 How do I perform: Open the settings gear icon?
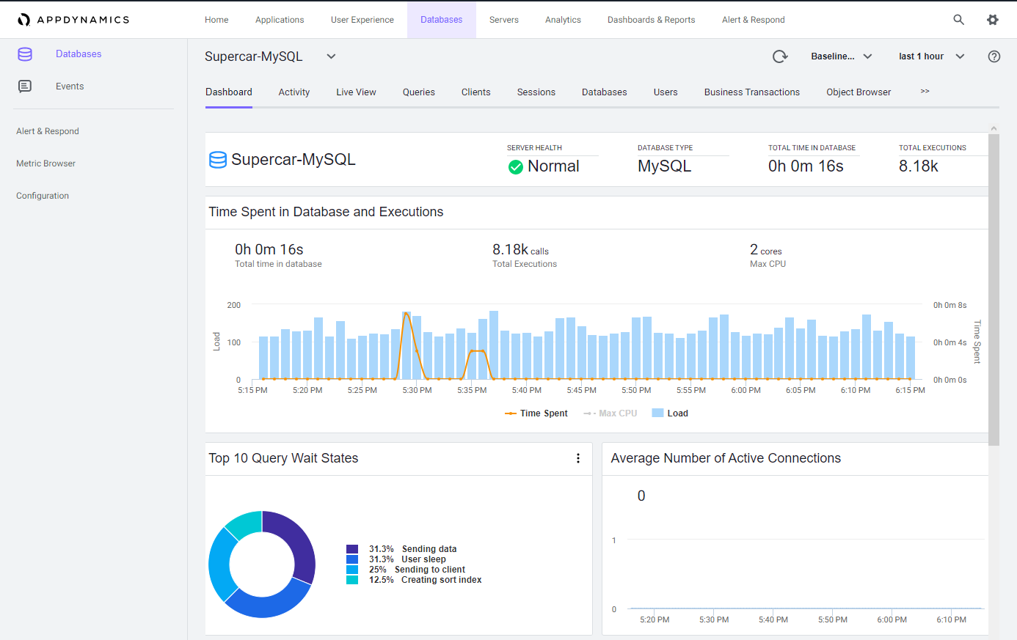(992, 20)
